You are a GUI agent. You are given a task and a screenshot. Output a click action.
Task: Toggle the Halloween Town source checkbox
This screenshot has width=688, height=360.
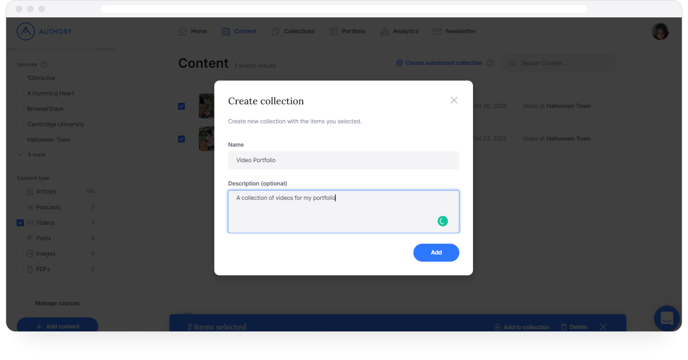coord(20,140)
